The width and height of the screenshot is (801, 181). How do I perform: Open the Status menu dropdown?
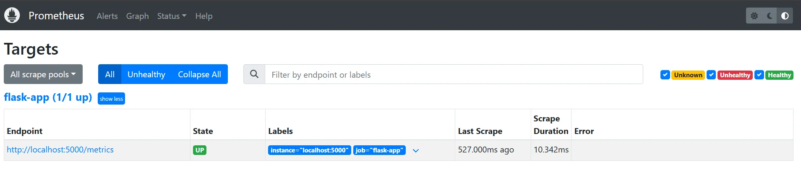coord(172,16)
